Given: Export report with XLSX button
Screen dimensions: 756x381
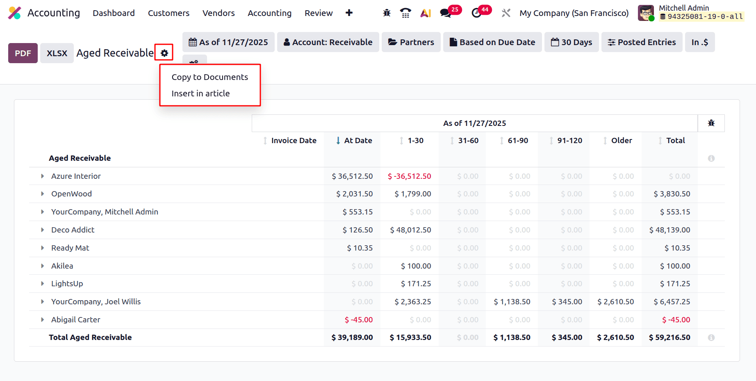Looking at the screenshot, I should point(57,53).
